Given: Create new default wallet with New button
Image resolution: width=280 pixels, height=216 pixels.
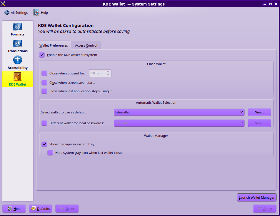Looking at the screenshot, I should (259, 112).
